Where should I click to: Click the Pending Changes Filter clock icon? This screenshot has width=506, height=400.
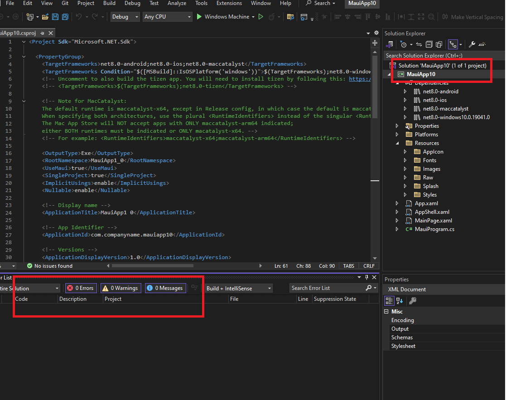403,44
